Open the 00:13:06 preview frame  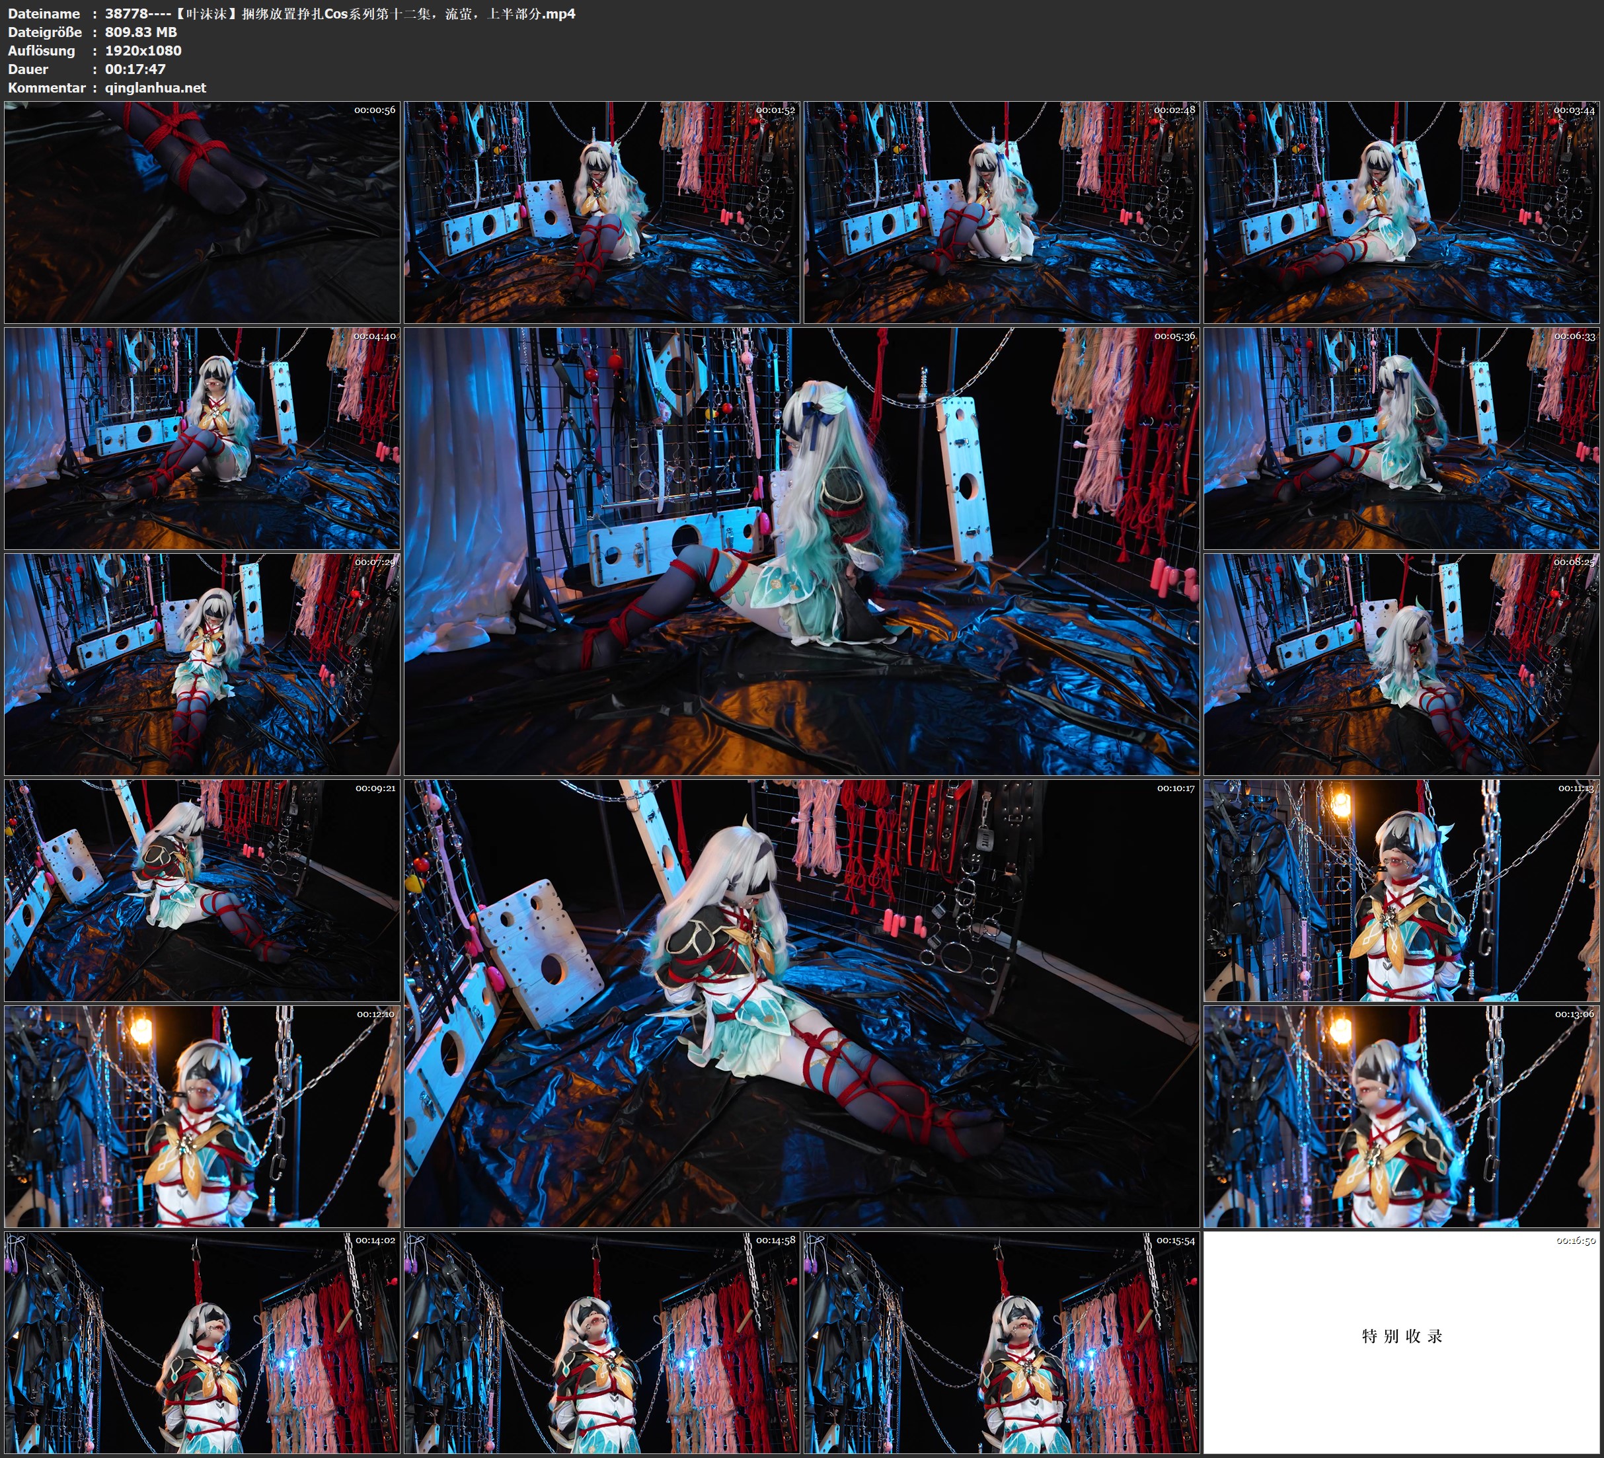tap(1401, 1116)
